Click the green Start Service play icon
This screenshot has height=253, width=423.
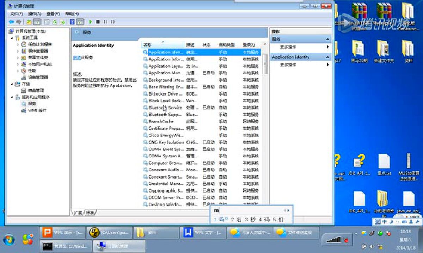pyautogui.click(x=91, y=22)
